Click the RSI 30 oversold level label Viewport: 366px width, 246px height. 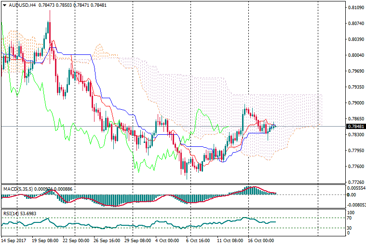351,228
